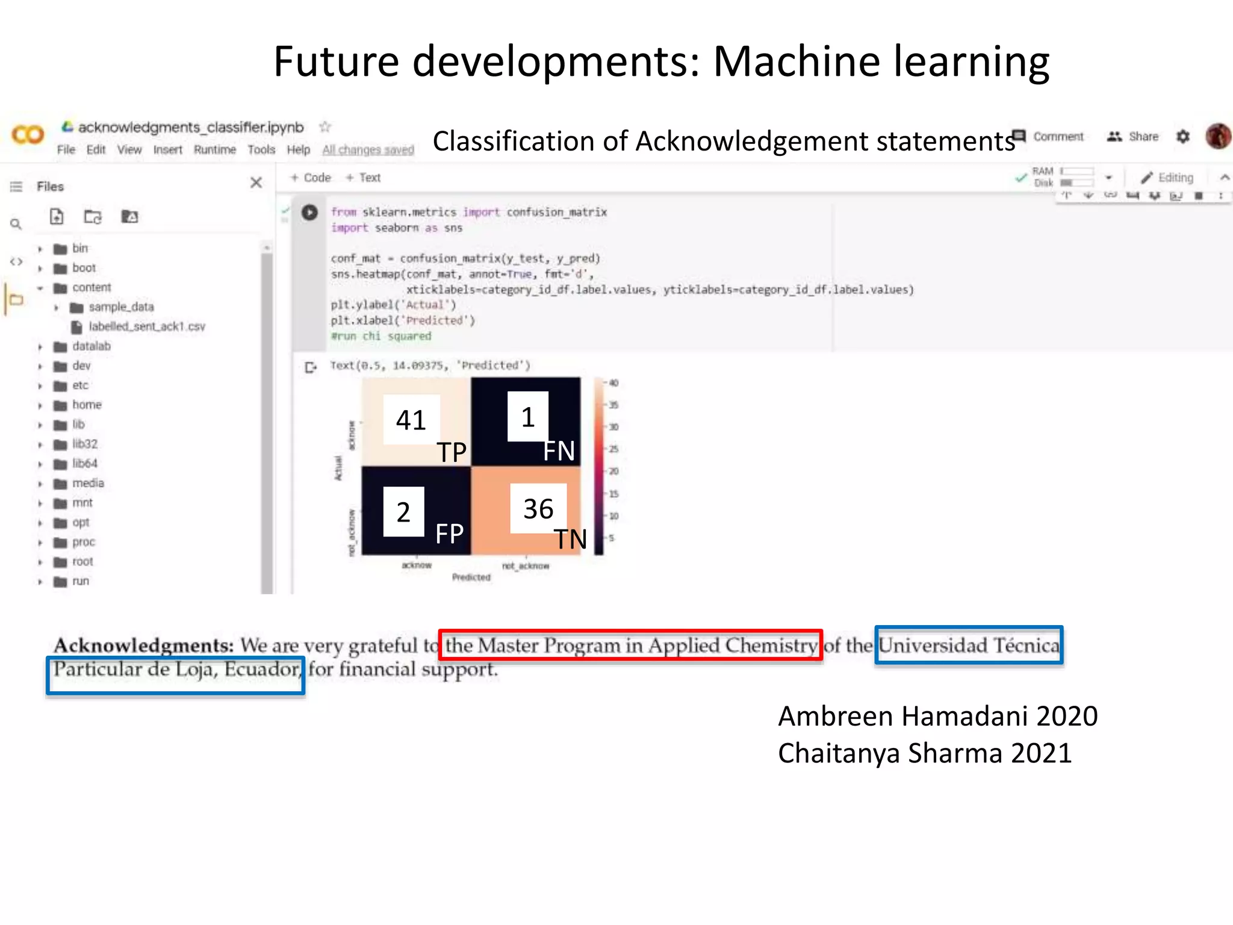
Task: Open settings gear icon
Action: [1183, 137]
